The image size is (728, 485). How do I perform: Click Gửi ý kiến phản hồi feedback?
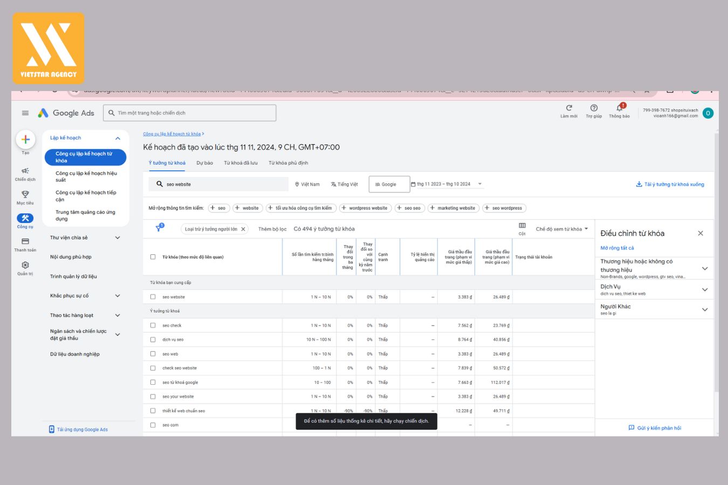click(x=655, y=428)
